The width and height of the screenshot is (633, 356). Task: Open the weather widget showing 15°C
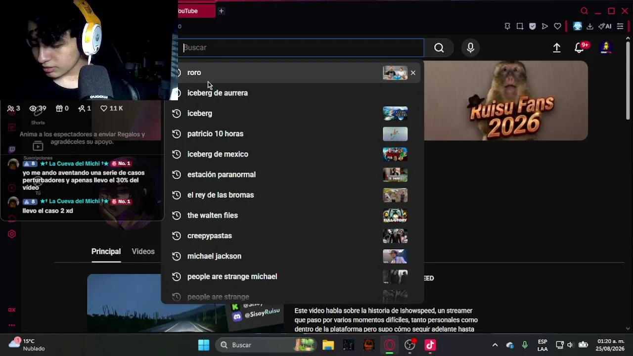(27, 345)
